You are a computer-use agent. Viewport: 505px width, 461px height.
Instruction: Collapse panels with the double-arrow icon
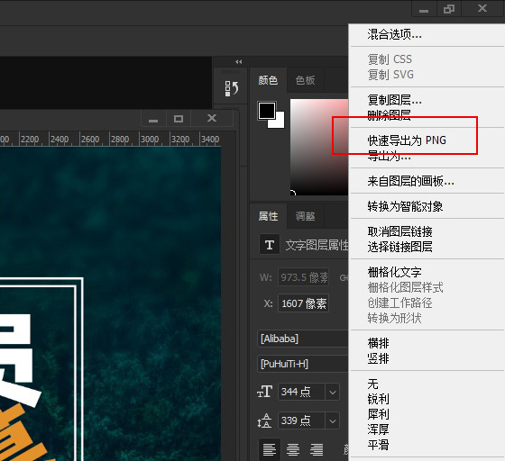239,62
